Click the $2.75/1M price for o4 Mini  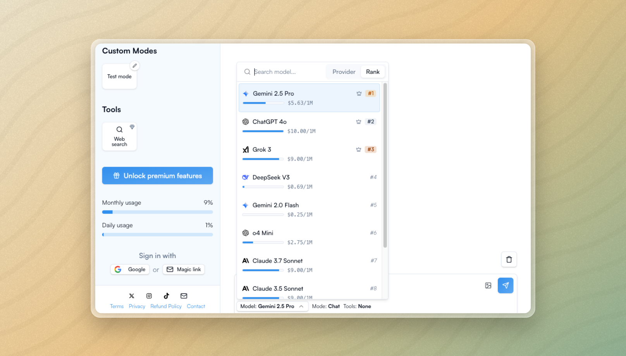click(x=300, y=243)
